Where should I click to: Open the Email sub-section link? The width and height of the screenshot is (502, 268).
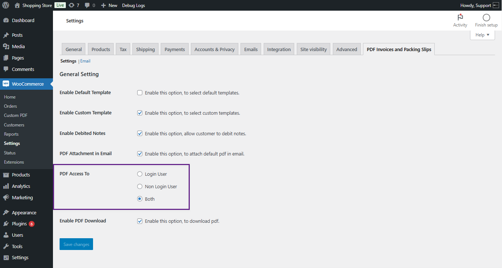coord(85,61)
